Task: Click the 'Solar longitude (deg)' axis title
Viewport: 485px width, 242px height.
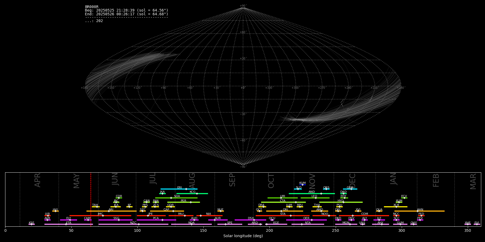Action: click(x=243, y=236)
